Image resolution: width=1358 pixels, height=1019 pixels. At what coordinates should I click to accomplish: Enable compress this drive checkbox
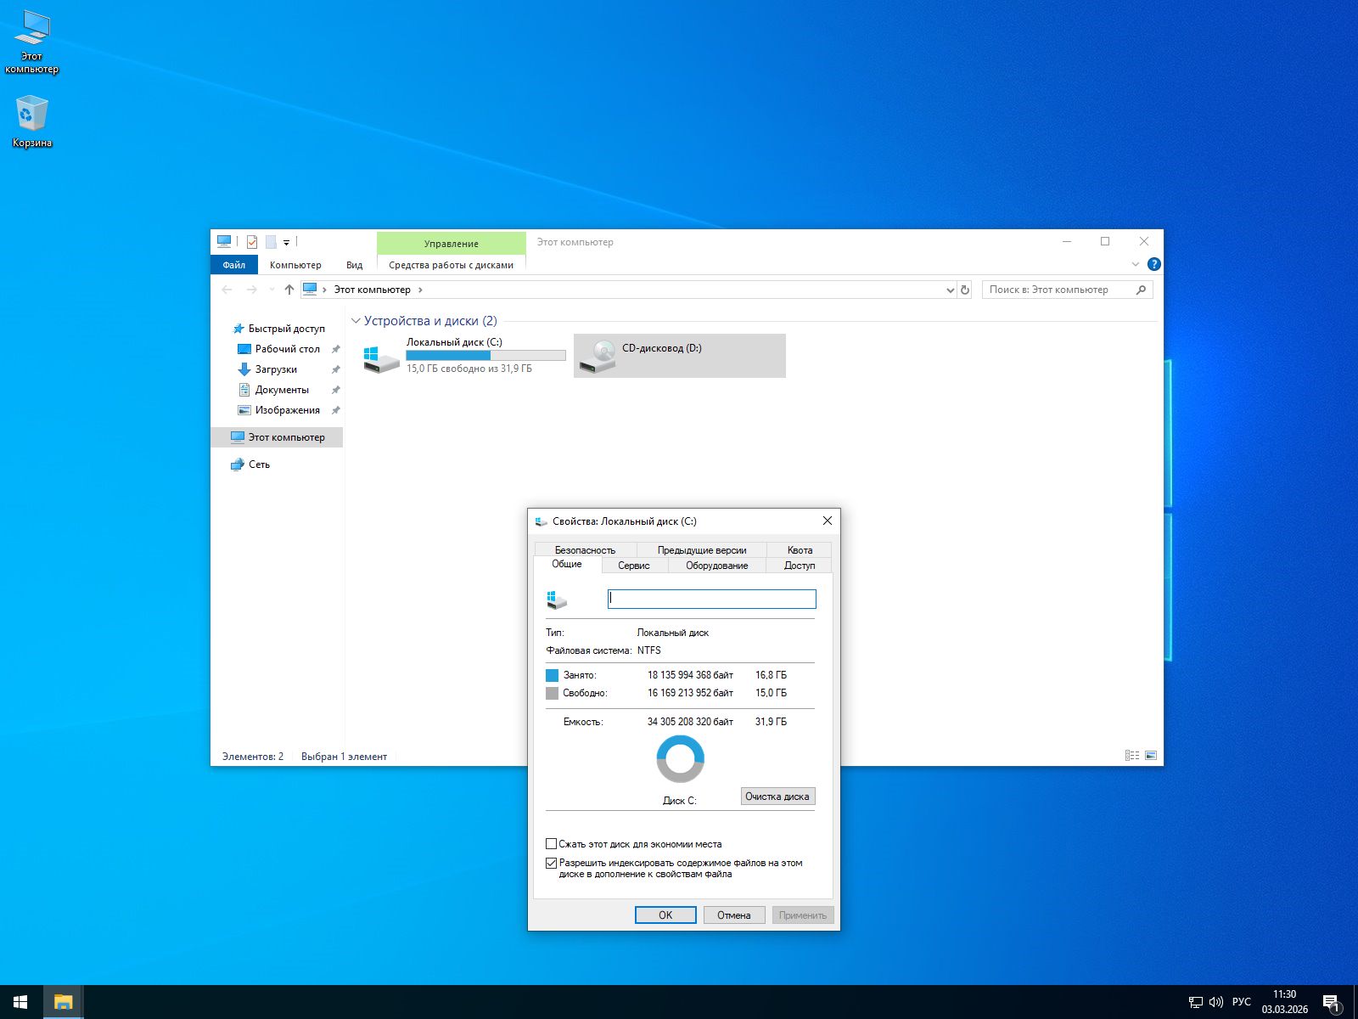[552, 844]
